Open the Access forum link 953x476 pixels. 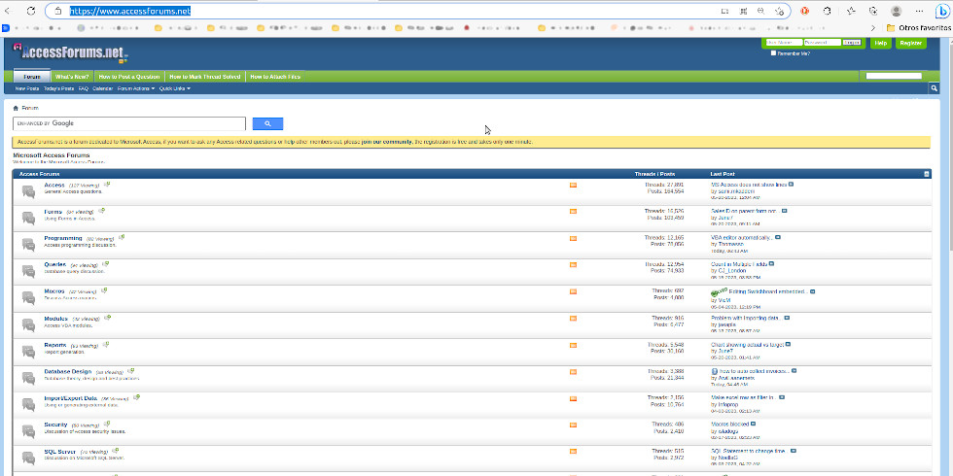(x=54, y=185)
